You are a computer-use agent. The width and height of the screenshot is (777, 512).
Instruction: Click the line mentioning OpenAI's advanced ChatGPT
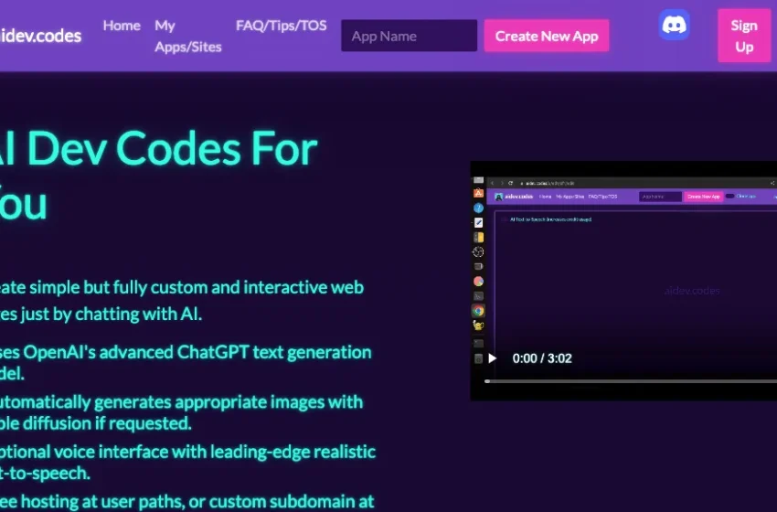[186, 352]
